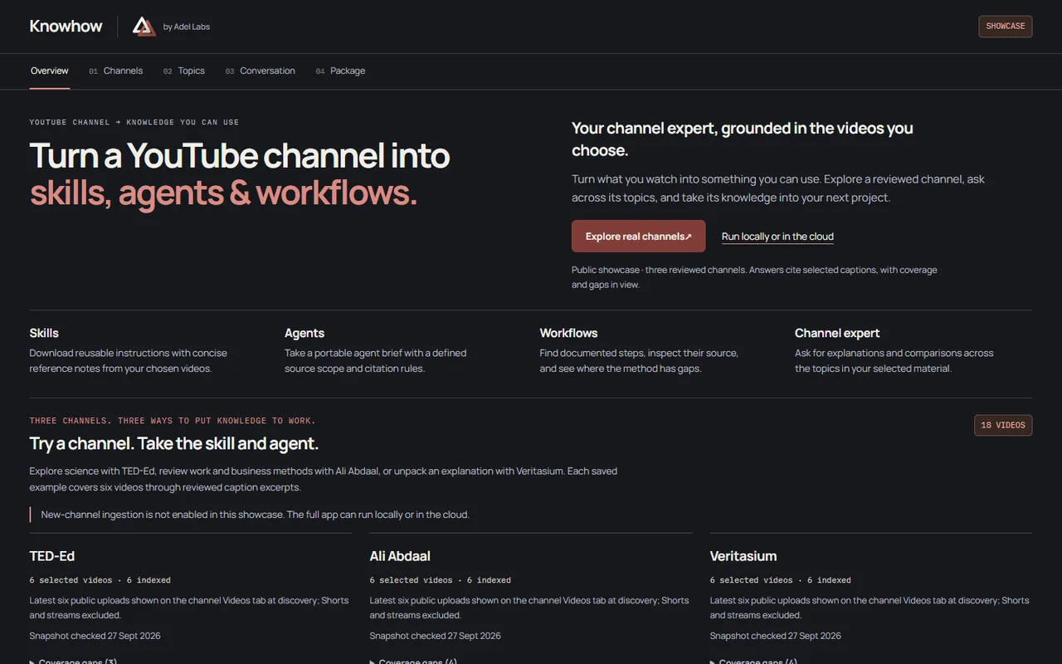1062x664 pixels.
Task: Click the Channel expert feature heading
Action: tap(837, 333)
